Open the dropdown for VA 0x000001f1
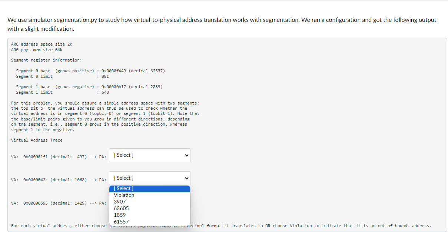448x232 pixels. point(149,155)
